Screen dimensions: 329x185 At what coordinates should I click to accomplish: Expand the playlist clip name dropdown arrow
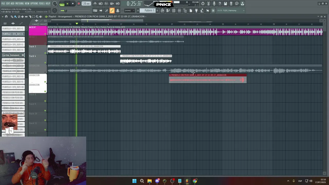[x=146, y=17]
